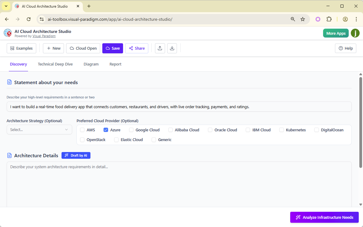Viewport: 363px width, 227px height.
Task: Open the browser extensions icon
Action: point(329,19)
